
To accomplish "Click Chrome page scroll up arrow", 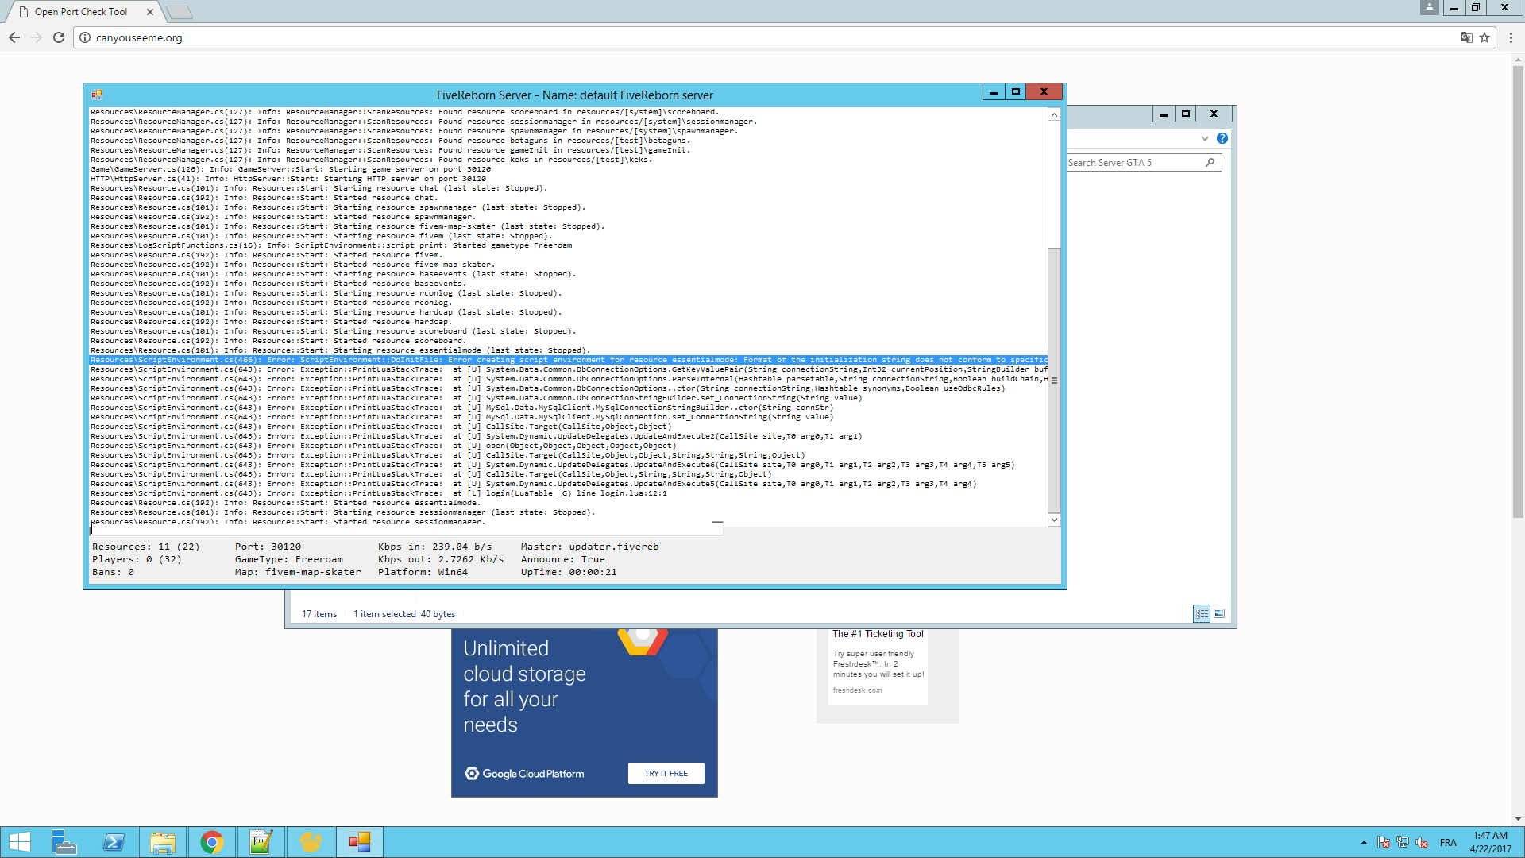I will click(1518, 59).
